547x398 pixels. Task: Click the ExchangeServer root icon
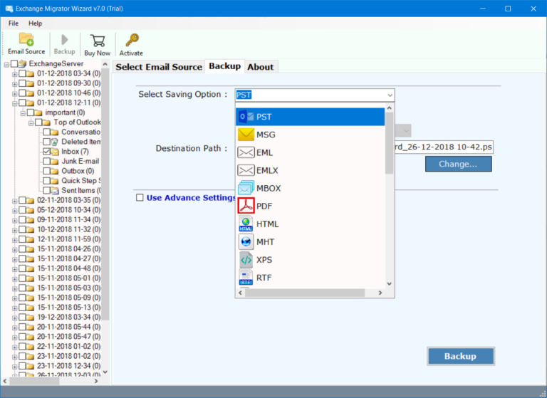23,63
